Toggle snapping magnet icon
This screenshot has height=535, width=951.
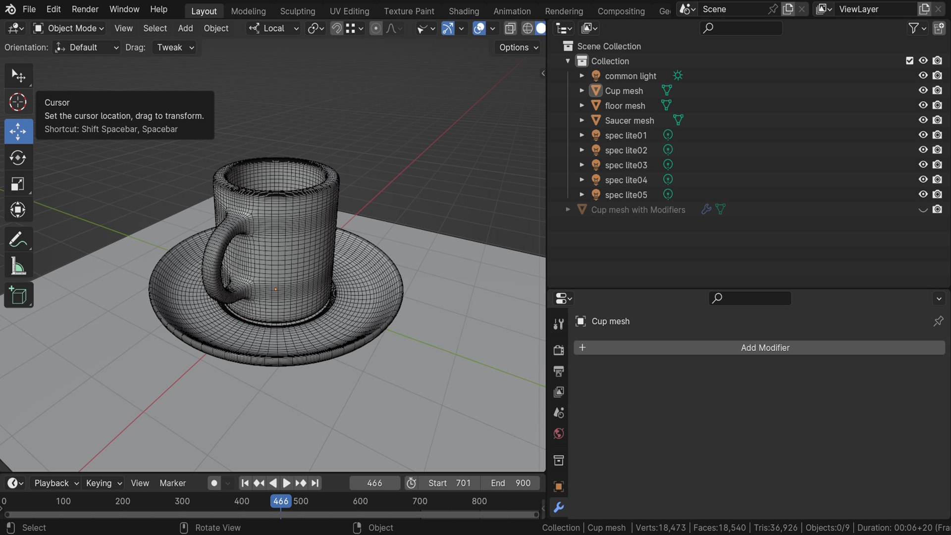[336, 28]
